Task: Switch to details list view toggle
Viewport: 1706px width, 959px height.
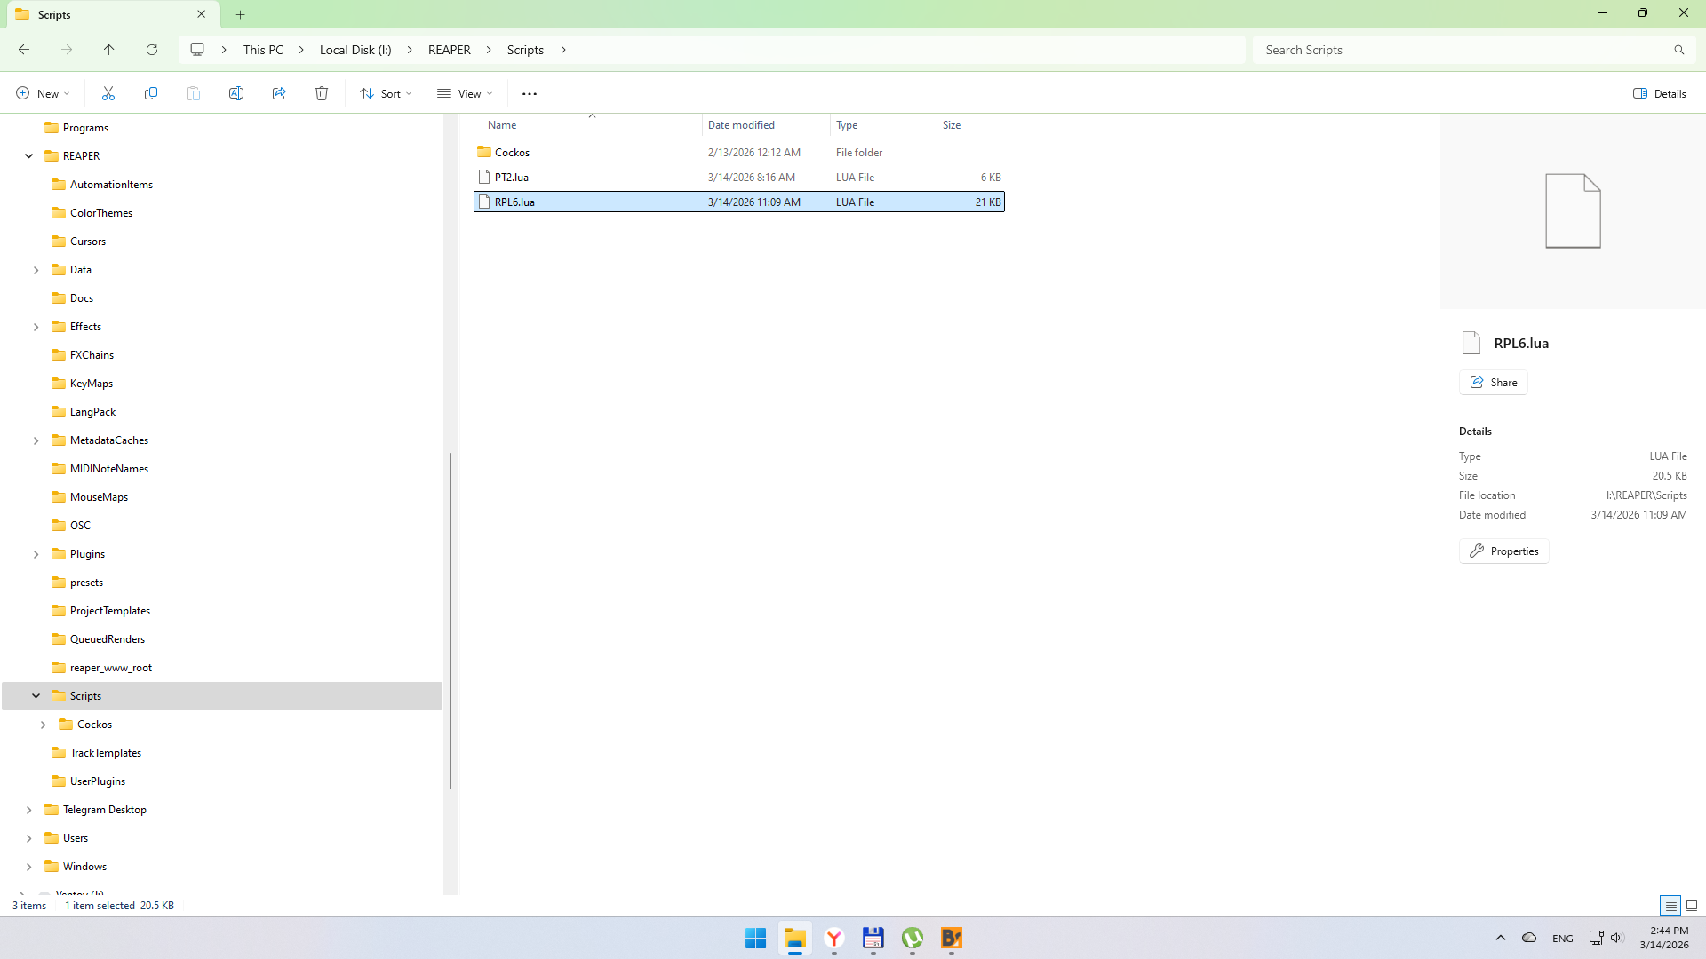Action: pyautogui.click(x=1670, y=906)
